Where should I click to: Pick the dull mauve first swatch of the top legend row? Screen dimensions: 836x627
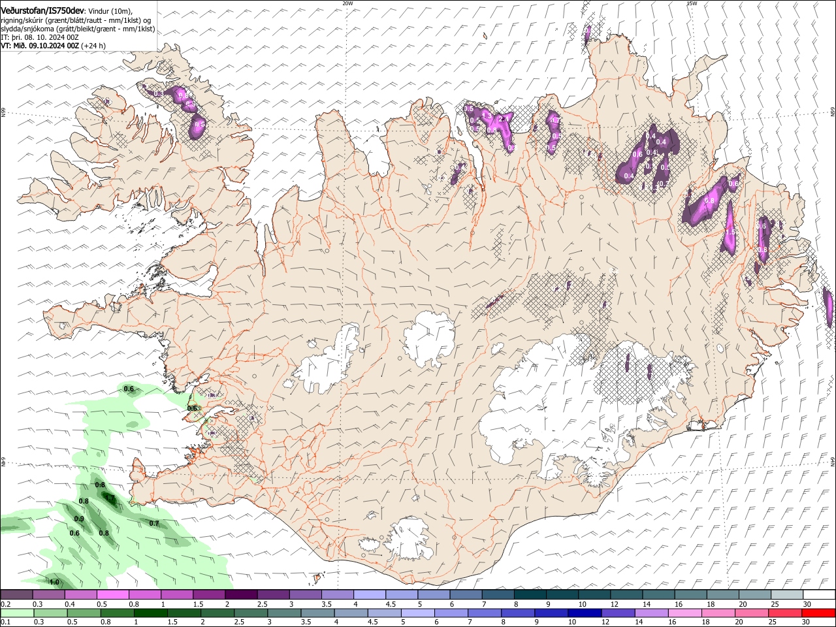coord(16,595)
